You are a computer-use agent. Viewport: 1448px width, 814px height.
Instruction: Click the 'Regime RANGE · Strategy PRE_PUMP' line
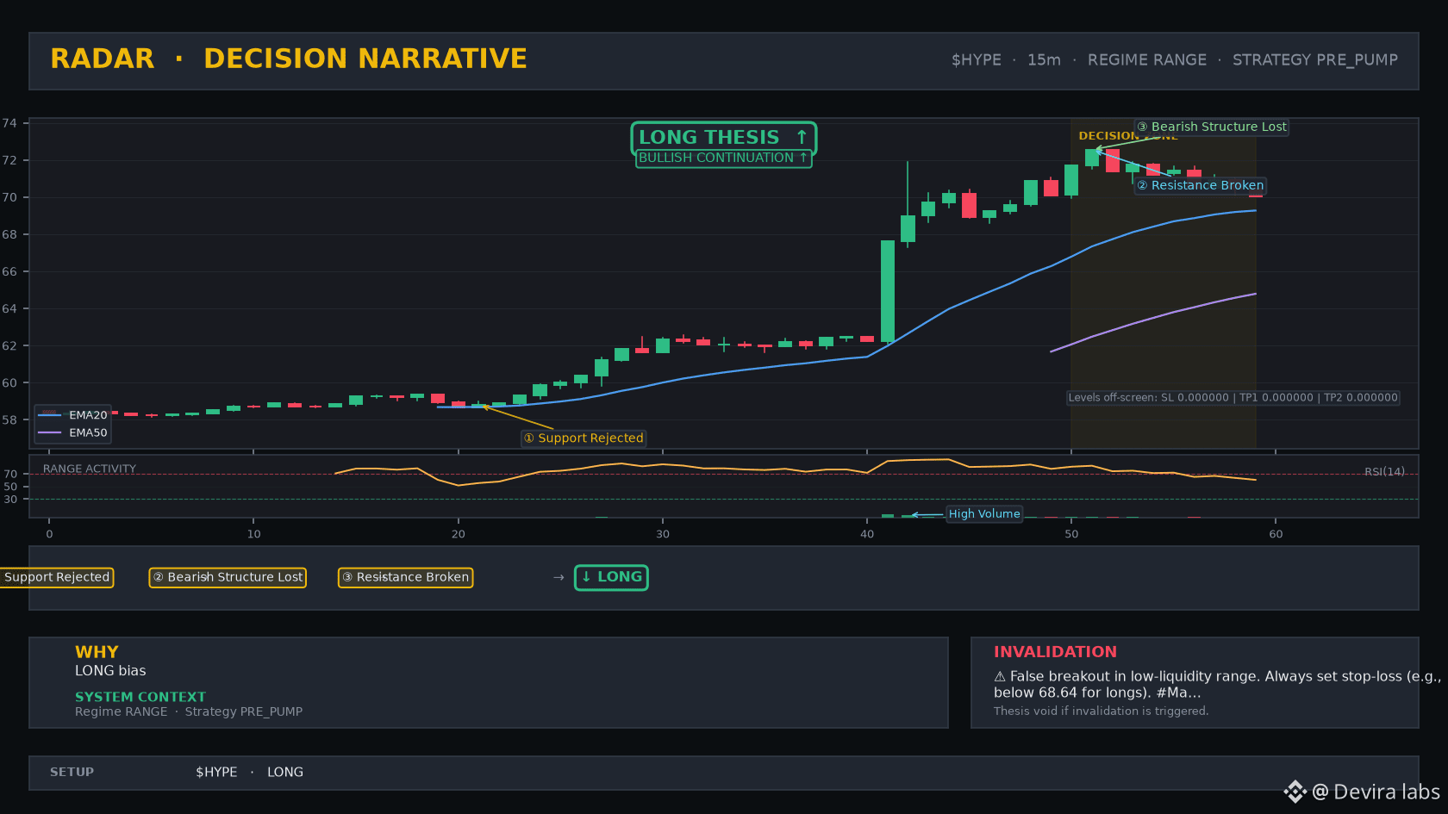coord(189,712)
